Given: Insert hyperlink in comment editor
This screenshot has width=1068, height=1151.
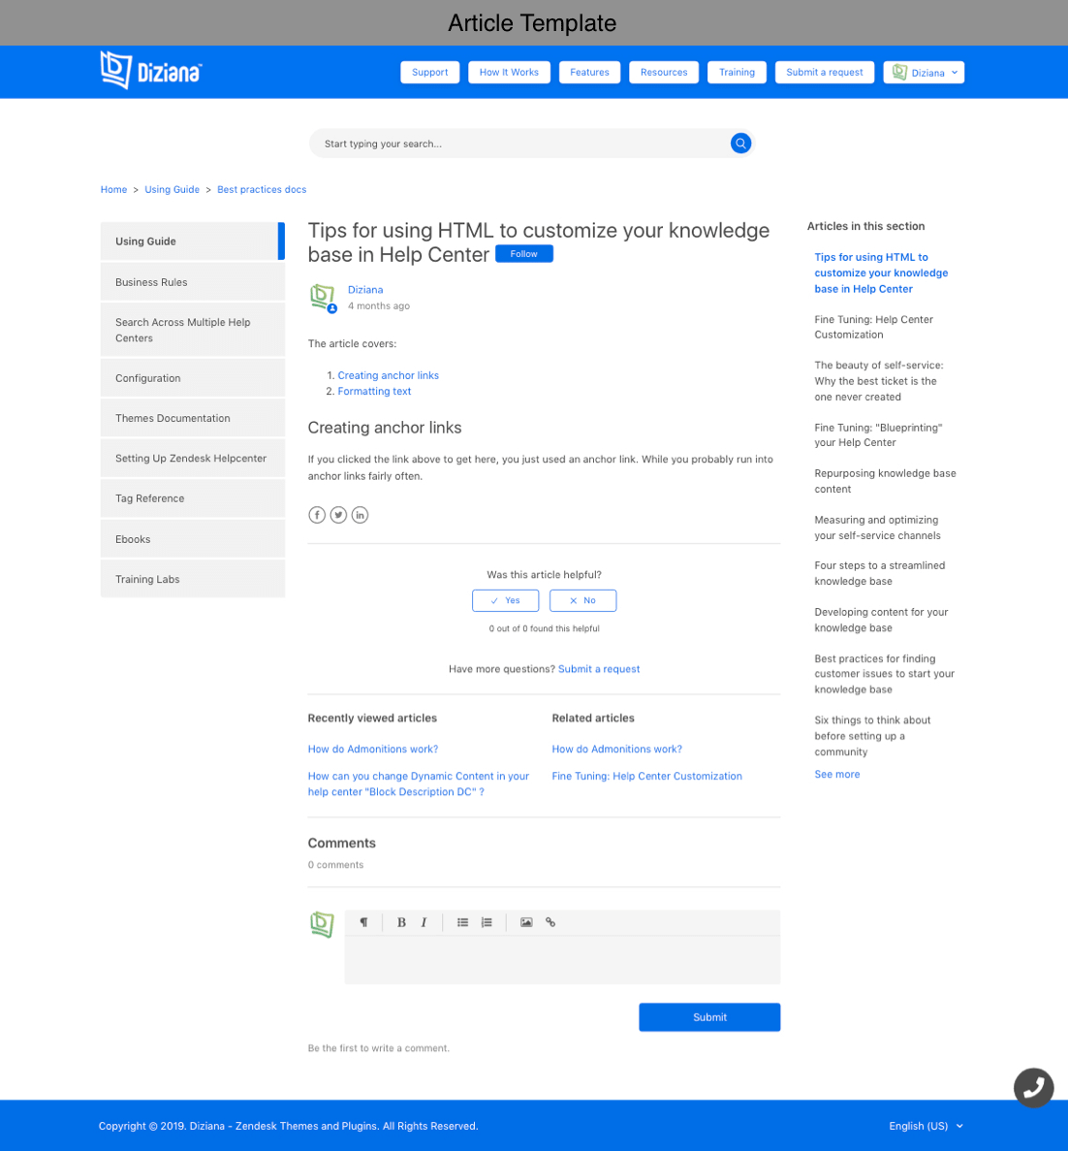Looking at the screenshot, I should pyautogui.click(x=550, y=922).
